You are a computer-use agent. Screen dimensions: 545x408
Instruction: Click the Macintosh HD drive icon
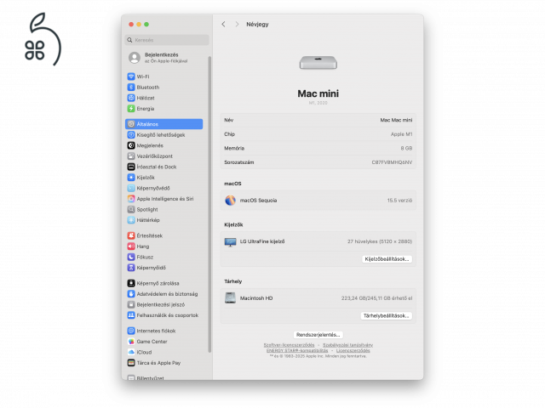coord(230,298)
